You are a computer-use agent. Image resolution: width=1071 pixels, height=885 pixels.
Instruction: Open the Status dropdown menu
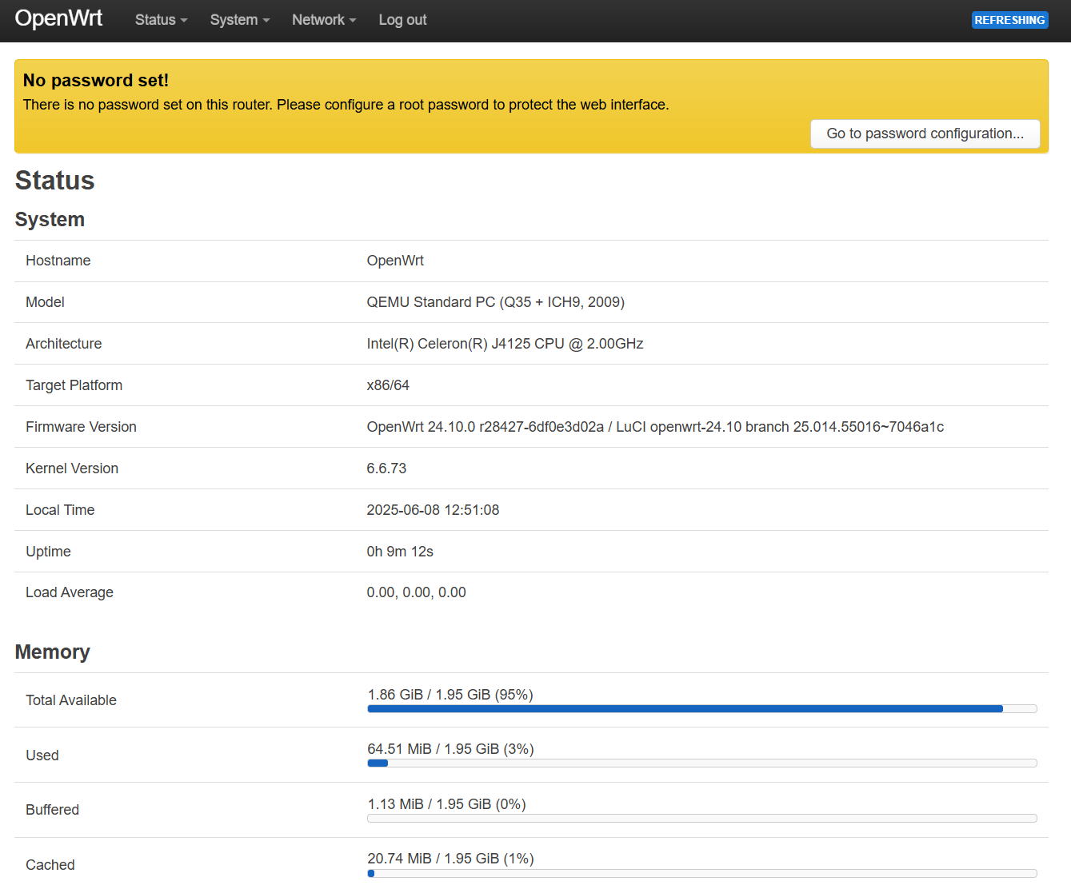click(161, 20)
